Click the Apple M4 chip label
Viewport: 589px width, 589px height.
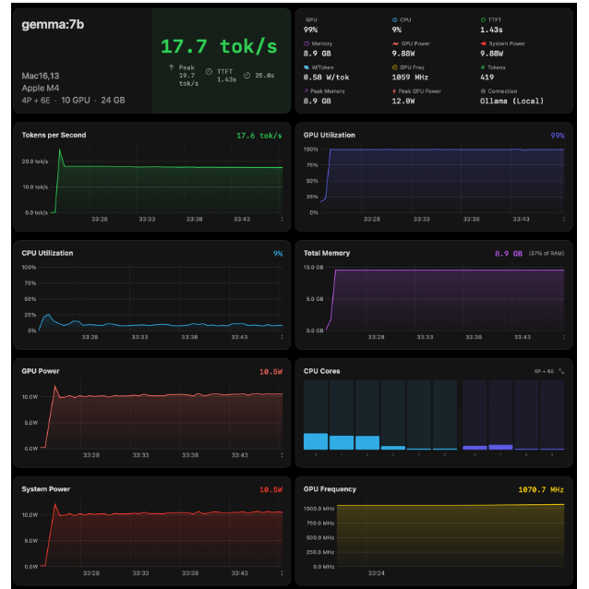[41, 89]
